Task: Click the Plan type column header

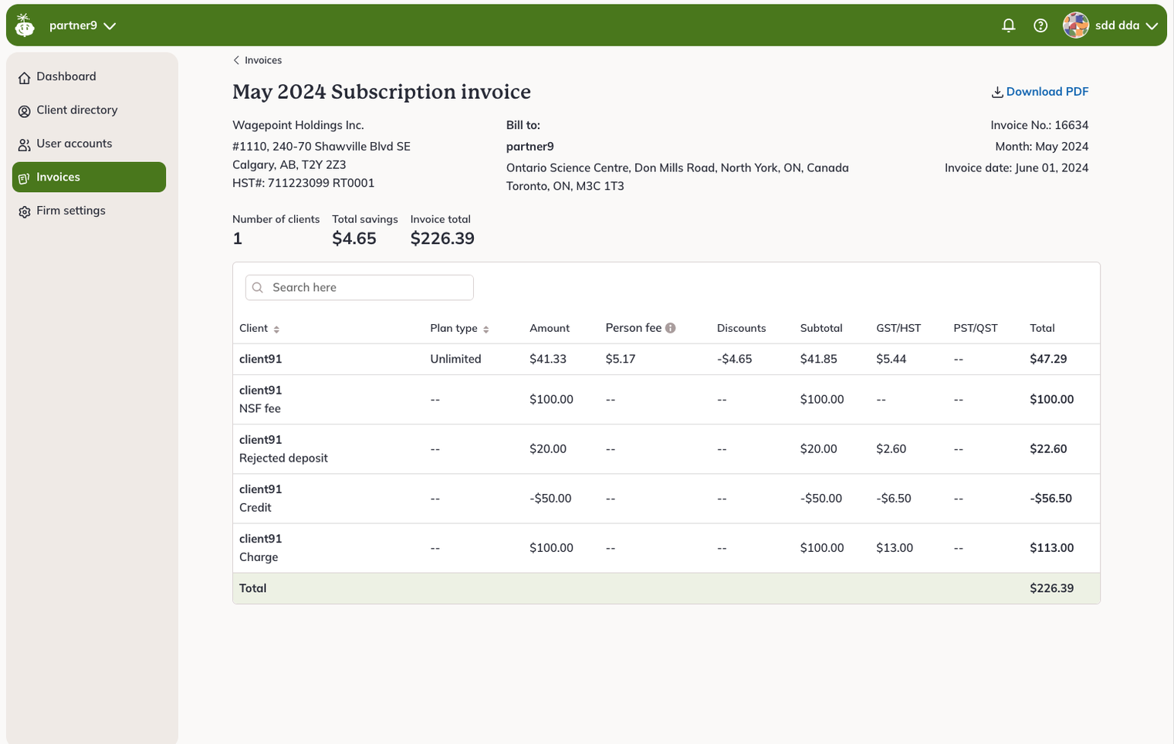Action: pyautogui.click(x=454, y=328)
